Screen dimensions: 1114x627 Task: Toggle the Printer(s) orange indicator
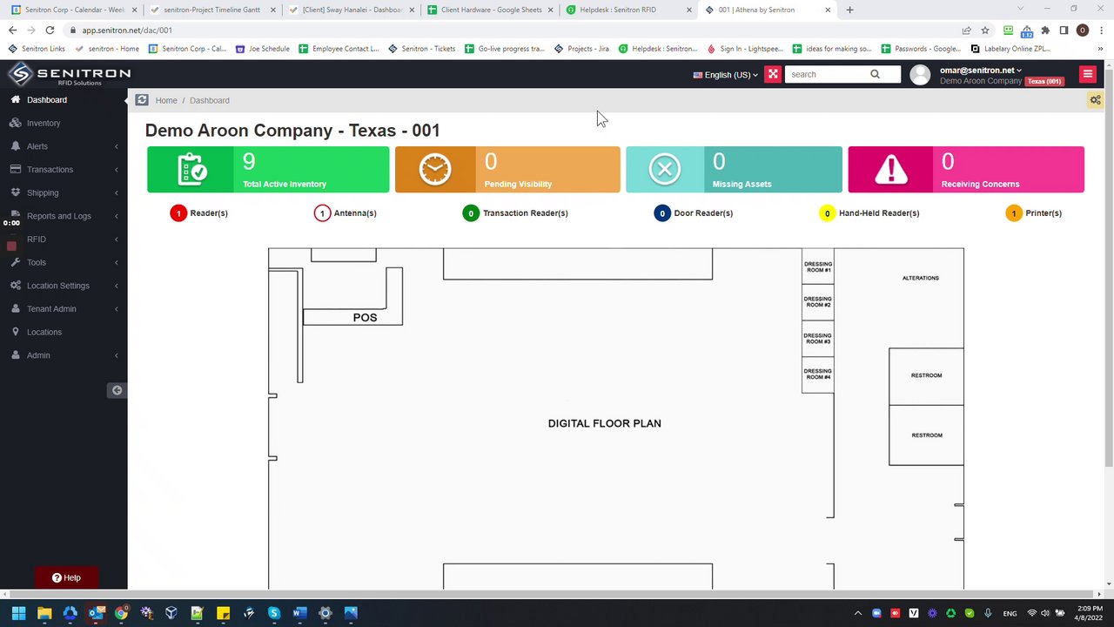pos(1013,212)
